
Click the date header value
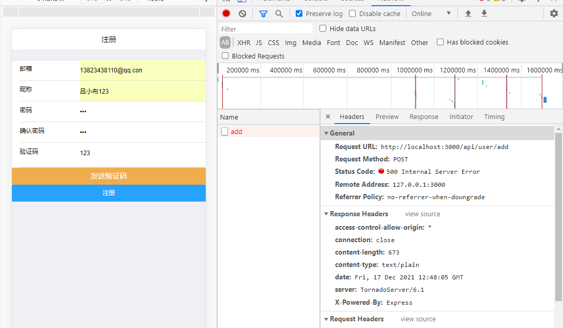tap(409, 277)
